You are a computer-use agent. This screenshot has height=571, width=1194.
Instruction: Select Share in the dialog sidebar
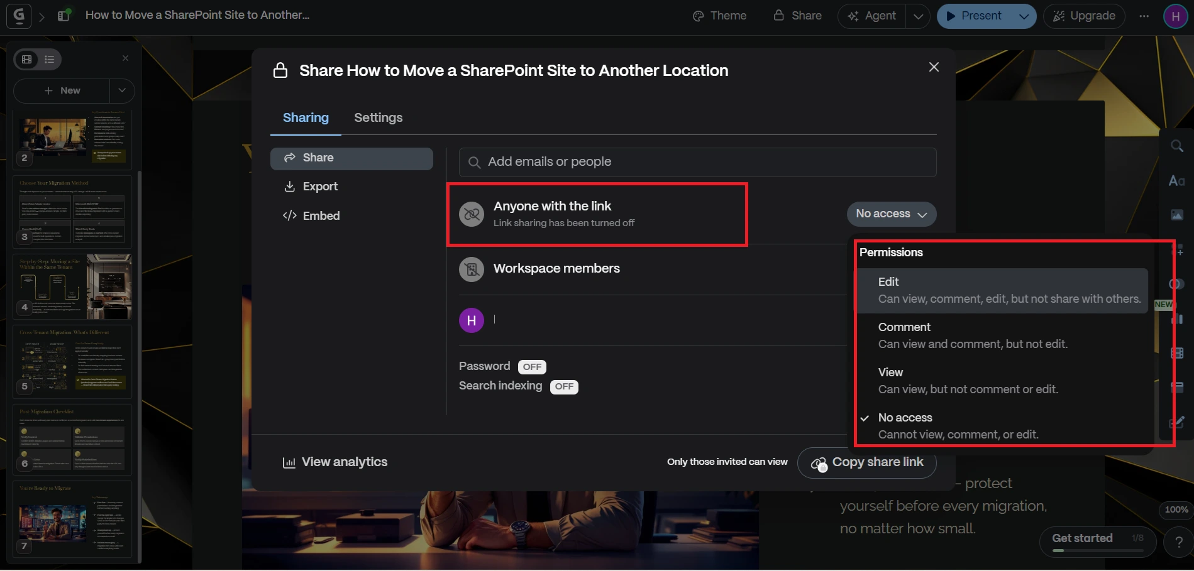tap(351, 158)
